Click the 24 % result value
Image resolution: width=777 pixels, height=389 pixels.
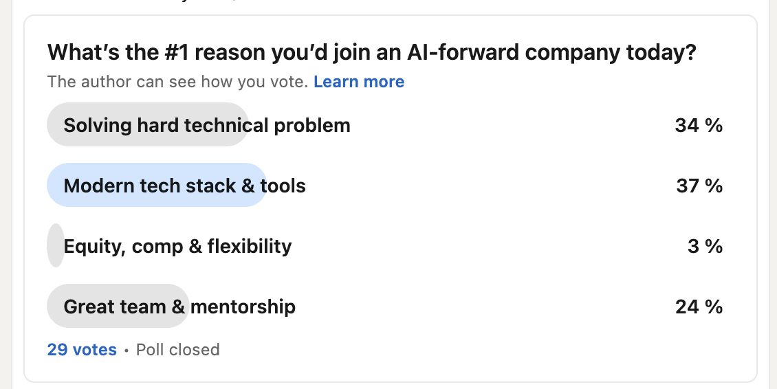[x=699, y=307]
